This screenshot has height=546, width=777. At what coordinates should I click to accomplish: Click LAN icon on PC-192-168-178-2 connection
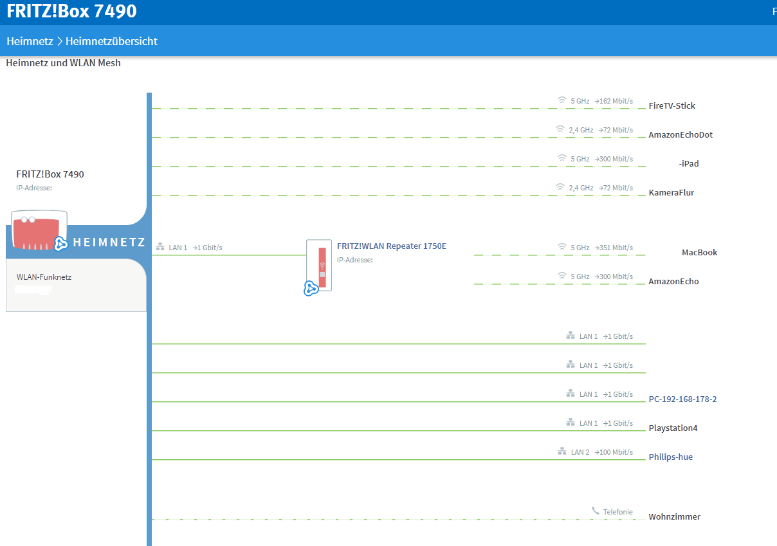click(571, 394)
